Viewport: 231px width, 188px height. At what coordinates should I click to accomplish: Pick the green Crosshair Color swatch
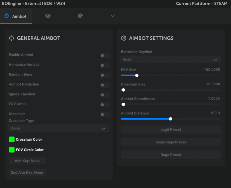click(12, 139)
